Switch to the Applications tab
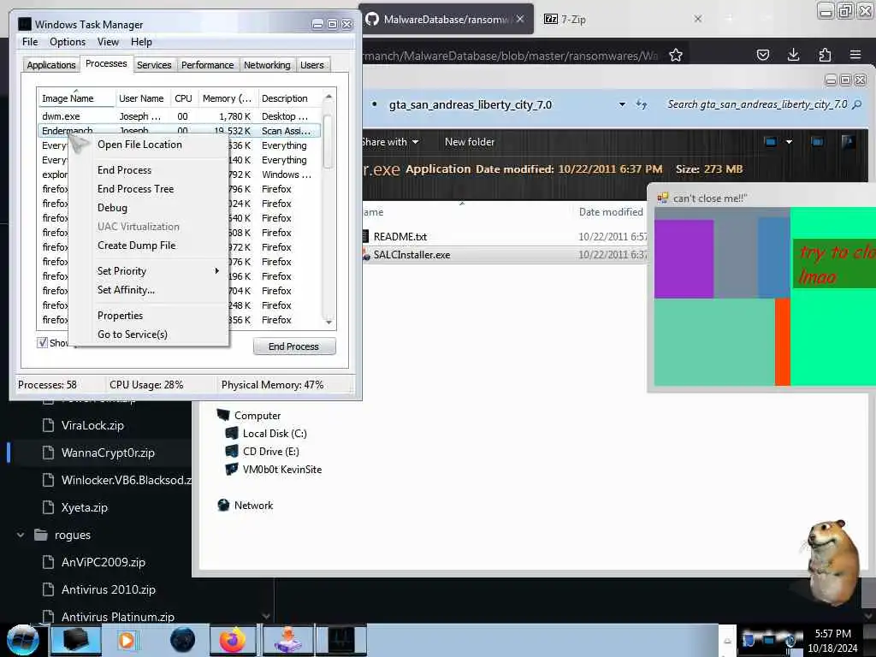This screenshot has height=657, width=876. point(50,65)
